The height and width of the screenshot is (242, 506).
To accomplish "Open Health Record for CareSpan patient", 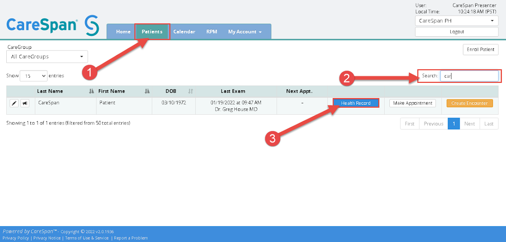I will 356,103.
